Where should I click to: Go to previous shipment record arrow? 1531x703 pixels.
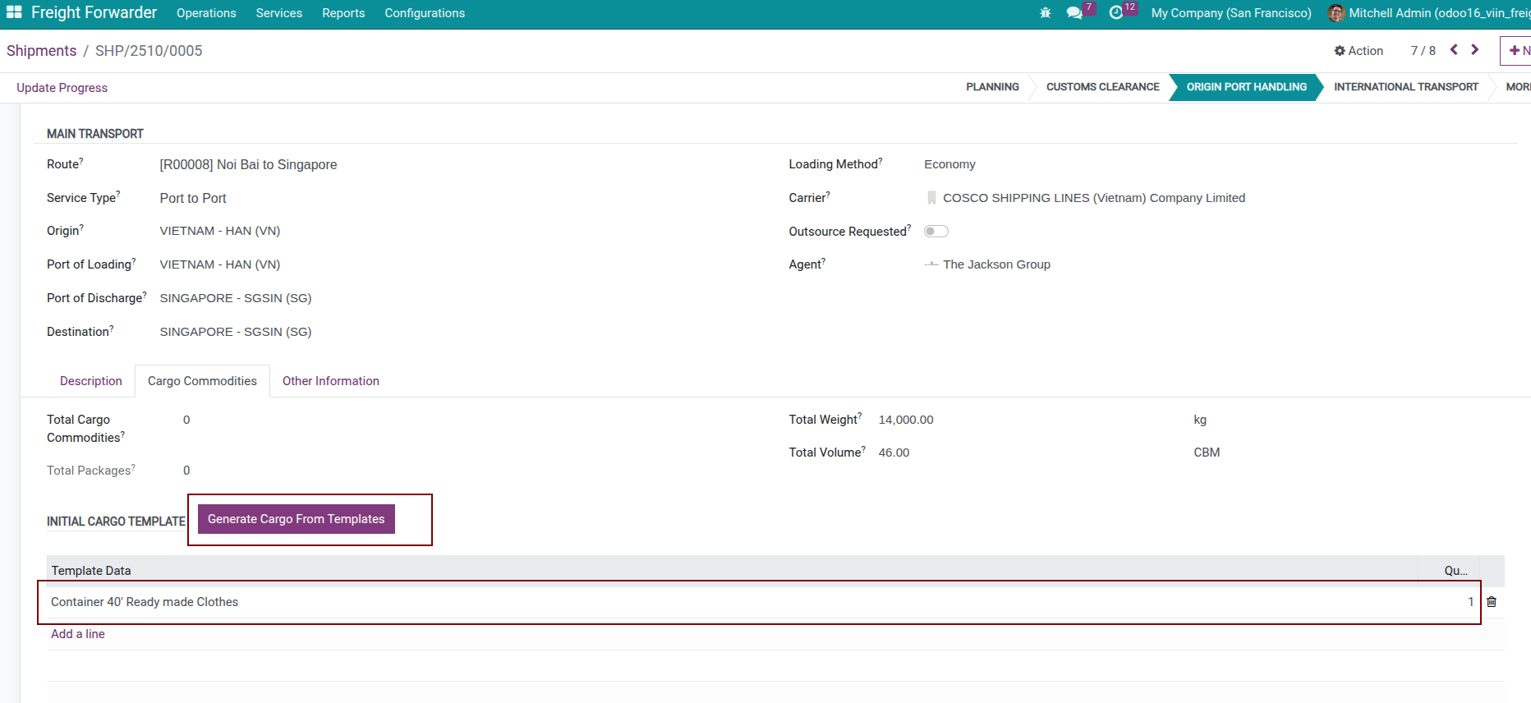[x=1454, y=50]
